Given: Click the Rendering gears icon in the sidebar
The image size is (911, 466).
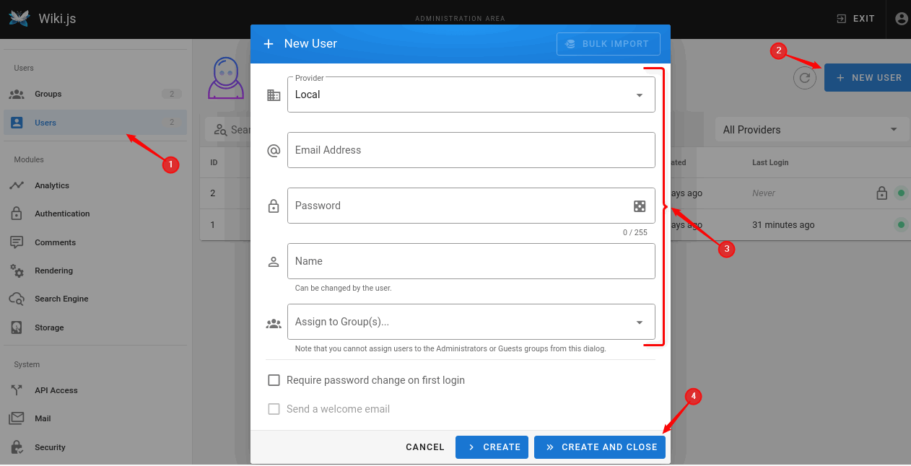Looking at the screenshot, I should 17,271.
